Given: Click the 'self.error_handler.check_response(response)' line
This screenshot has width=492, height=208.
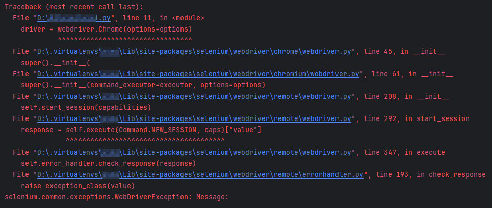Looking at the screenshot, I should click(x=109, y=164).
